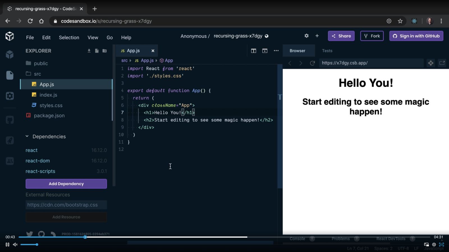Viewport: 449px width, 252px height.
Task: Reload the Chrome page
Action: pos(30,21)
